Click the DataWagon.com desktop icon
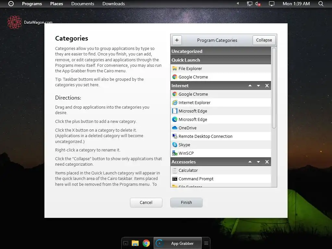The image size is (332, 249). click(14, 22)
